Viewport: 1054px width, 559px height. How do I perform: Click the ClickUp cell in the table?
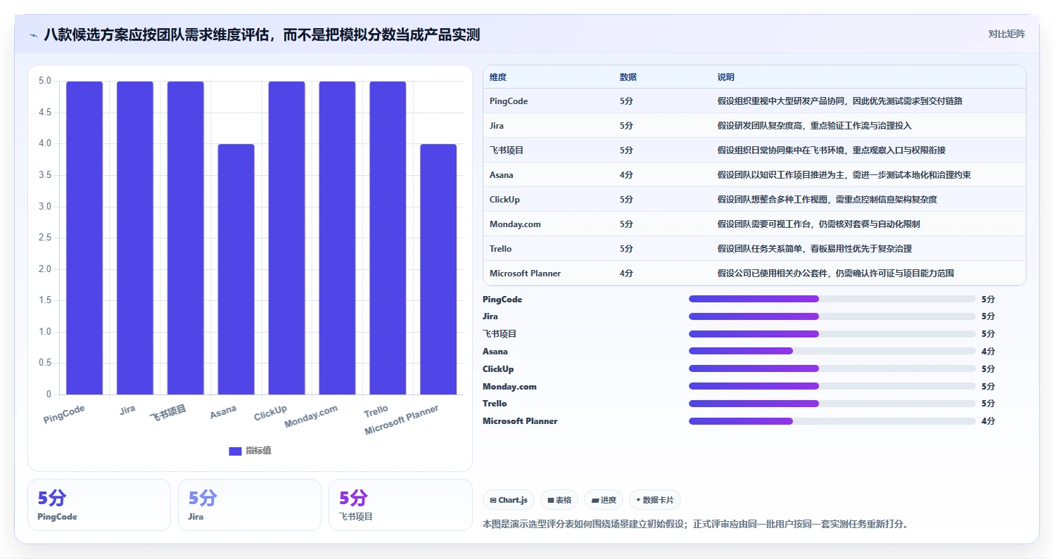click(504, 200)
